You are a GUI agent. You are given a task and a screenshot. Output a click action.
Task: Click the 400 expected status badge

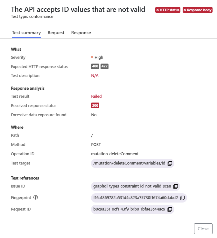[x=95, y=66]
